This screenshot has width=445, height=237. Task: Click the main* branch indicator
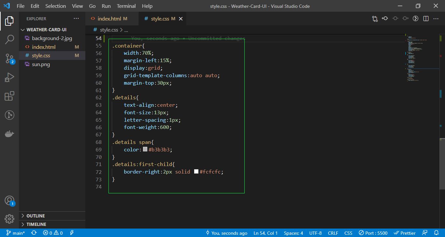click(x=16, y=233)
